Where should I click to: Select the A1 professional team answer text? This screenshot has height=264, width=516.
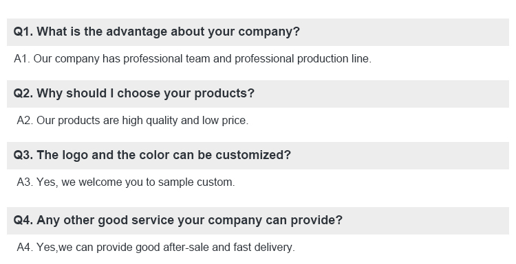point(193,59)
